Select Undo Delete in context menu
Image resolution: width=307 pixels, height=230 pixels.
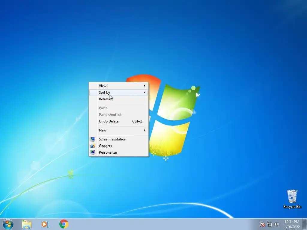point(119,121)
